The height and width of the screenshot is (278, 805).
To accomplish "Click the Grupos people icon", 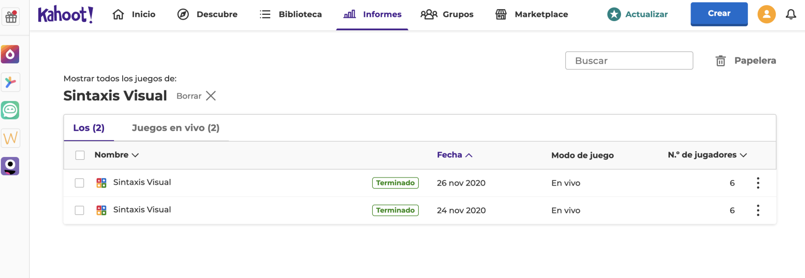I will coord(429,14).
